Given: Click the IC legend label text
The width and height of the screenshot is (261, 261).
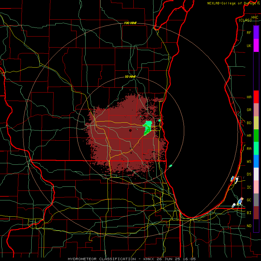Looking at the screenshot, I should tap(249, 187).
